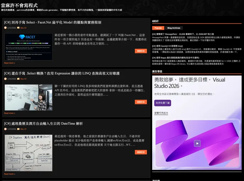
Task: Click the orange 閱讀更多 button on Facet.Net post
Action: point(141,51)
